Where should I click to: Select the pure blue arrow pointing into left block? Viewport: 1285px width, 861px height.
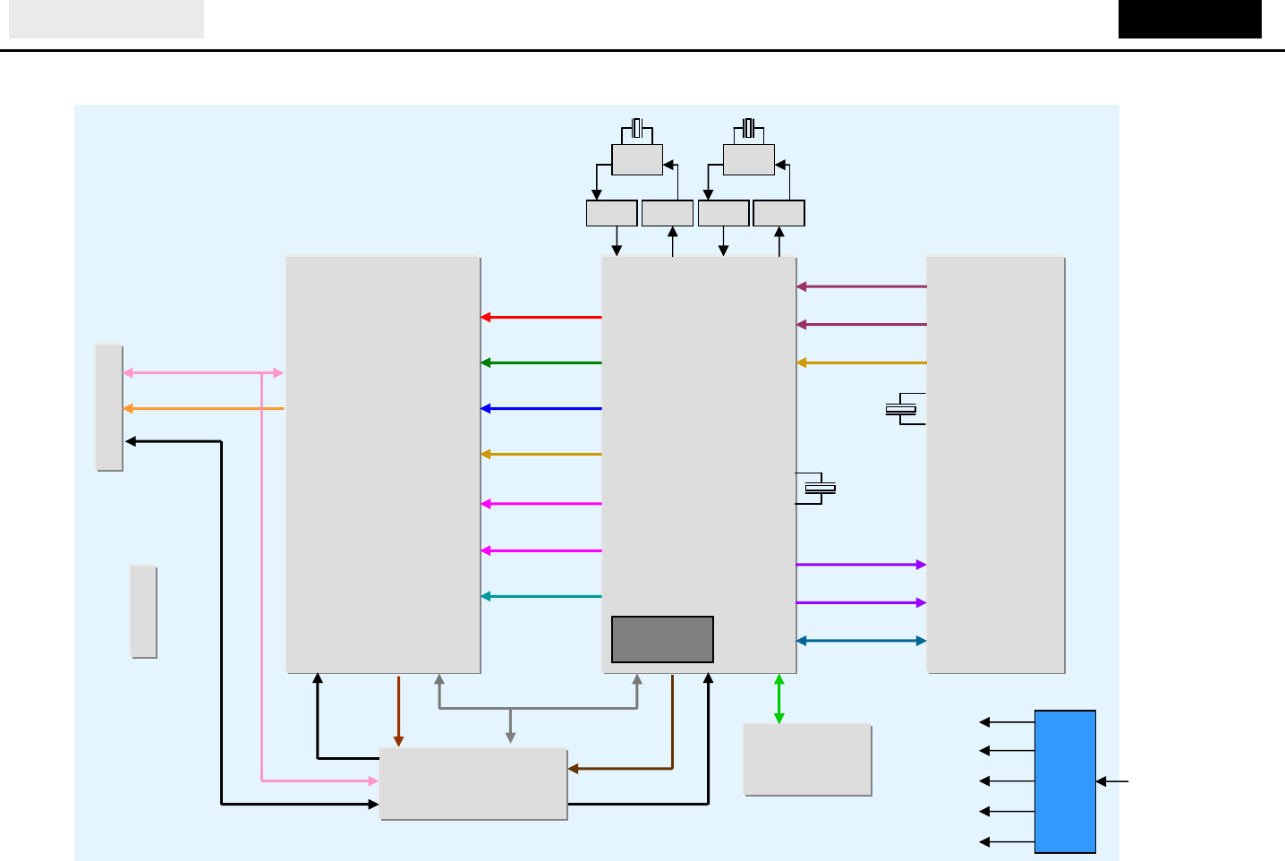[x=541, y=408]
